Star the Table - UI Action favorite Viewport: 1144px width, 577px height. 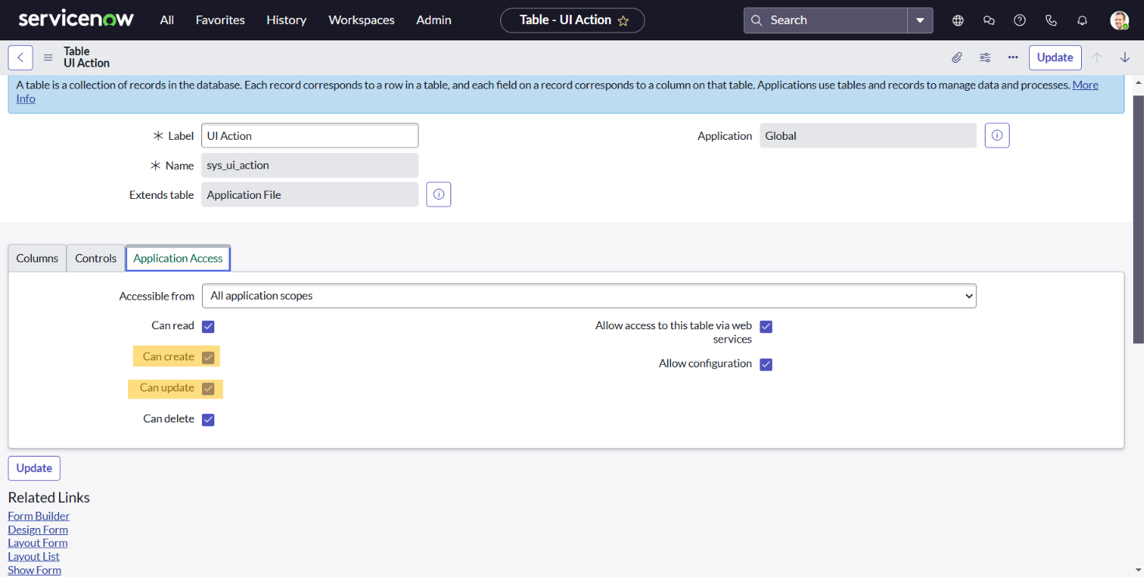pyautogui.click(x=623, y=21)
